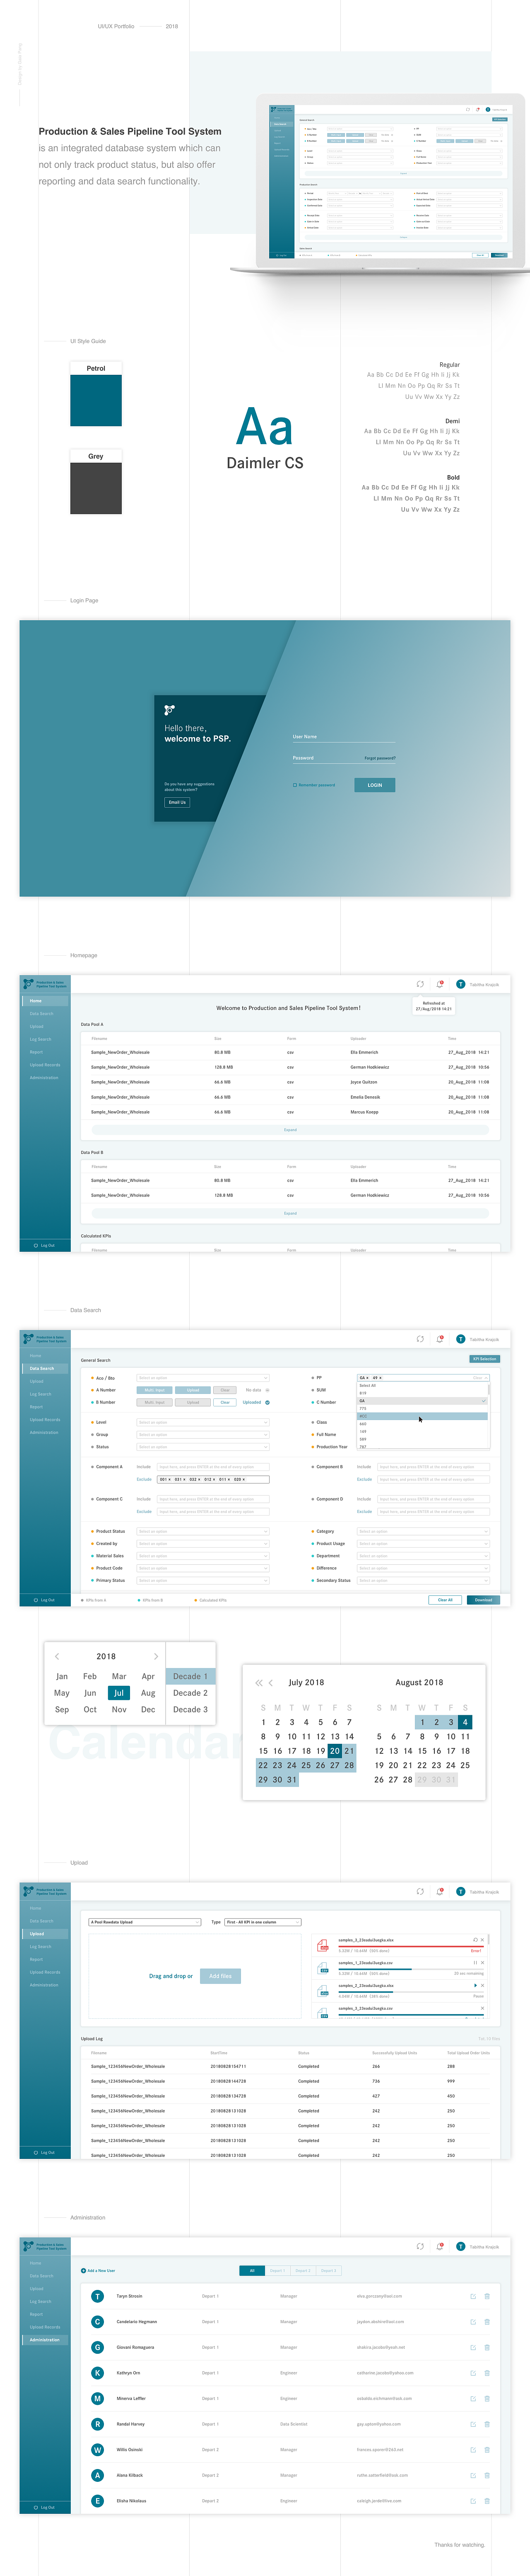This screenshot has width=530, height=2576.
Task: Open Category dropdown in Data Search
Action: pyautogui.click(x=423, y=1531)
